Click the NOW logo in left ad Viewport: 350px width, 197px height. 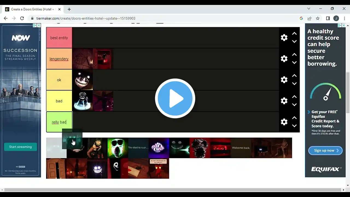(21, 38)
